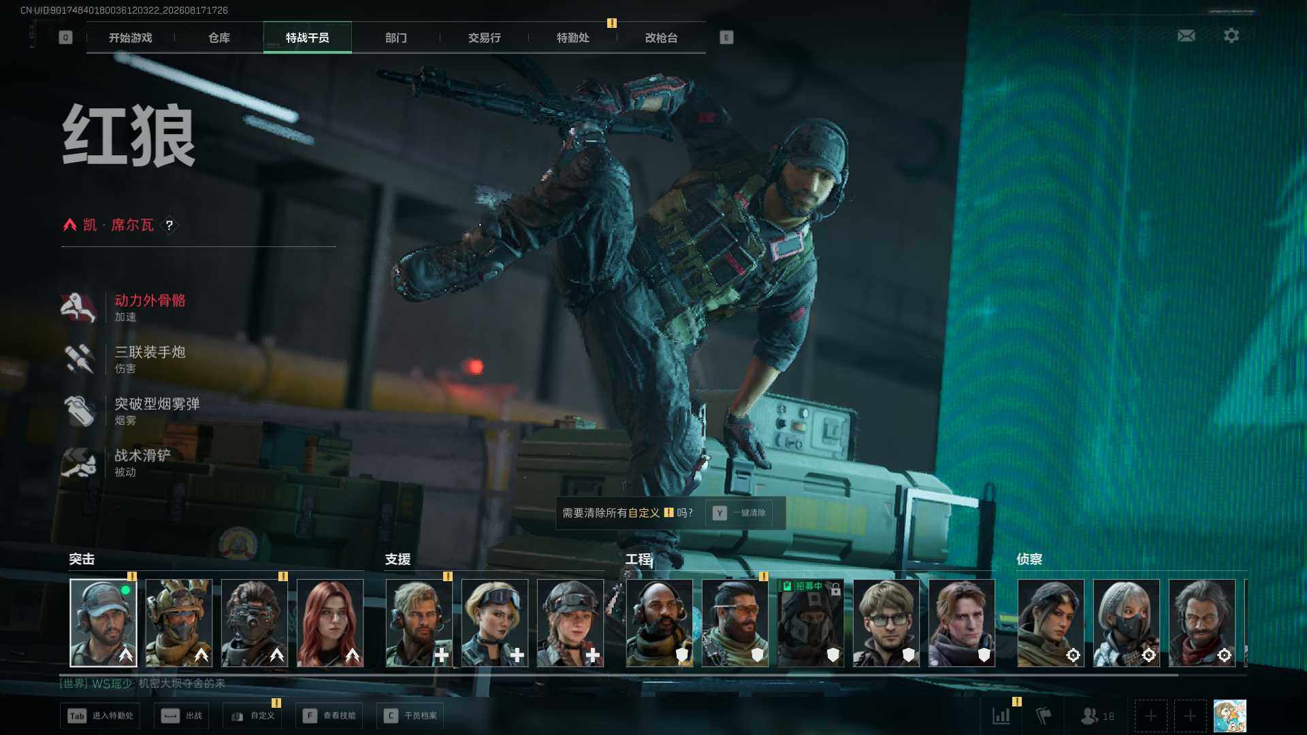Screen dimensions: 1307x735
Task: Click the 支援 category heading
Action: 398,559
